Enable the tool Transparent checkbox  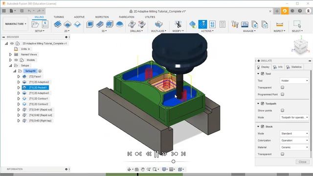coord(283,88)
